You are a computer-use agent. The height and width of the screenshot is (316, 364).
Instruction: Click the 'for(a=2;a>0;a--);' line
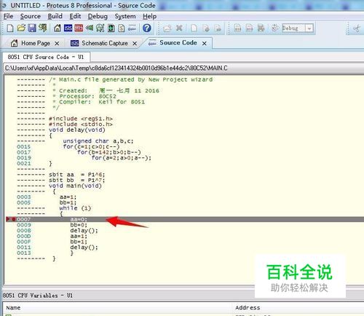(x=122, y=158)
